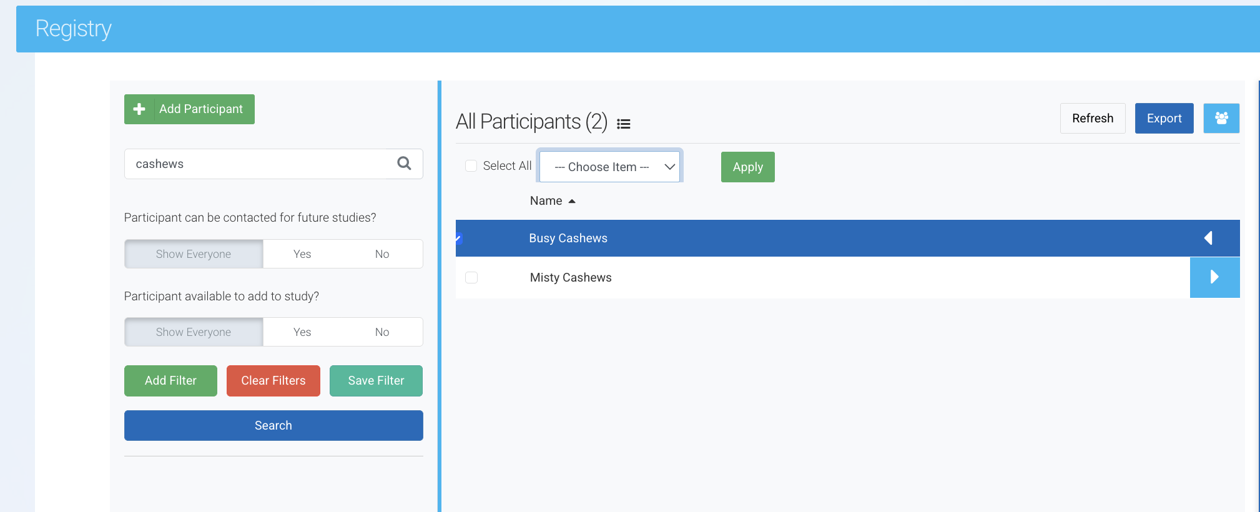The height and width of the screenshot is (512, 1260).
Task: Tick the Misty Cashews checkbox
Action: tap(471, 277)
